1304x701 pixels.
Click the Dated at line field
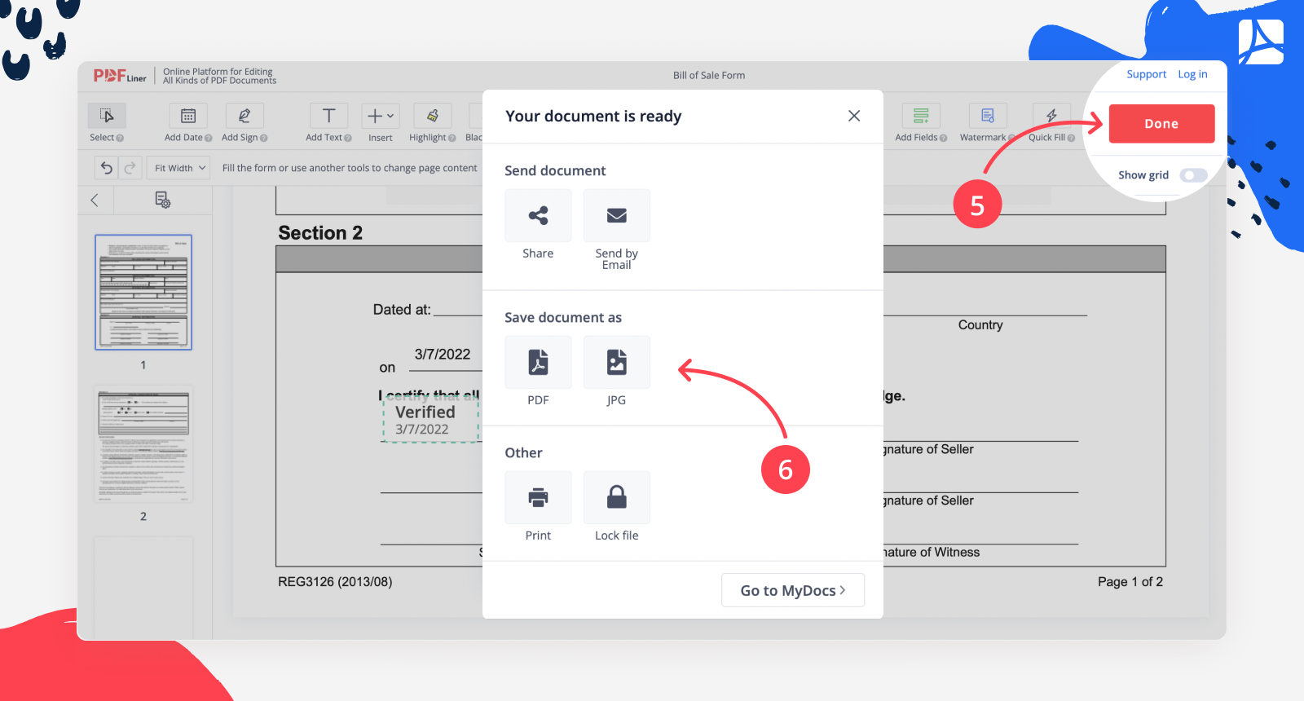pyautogui.click(x=458, y=310)
